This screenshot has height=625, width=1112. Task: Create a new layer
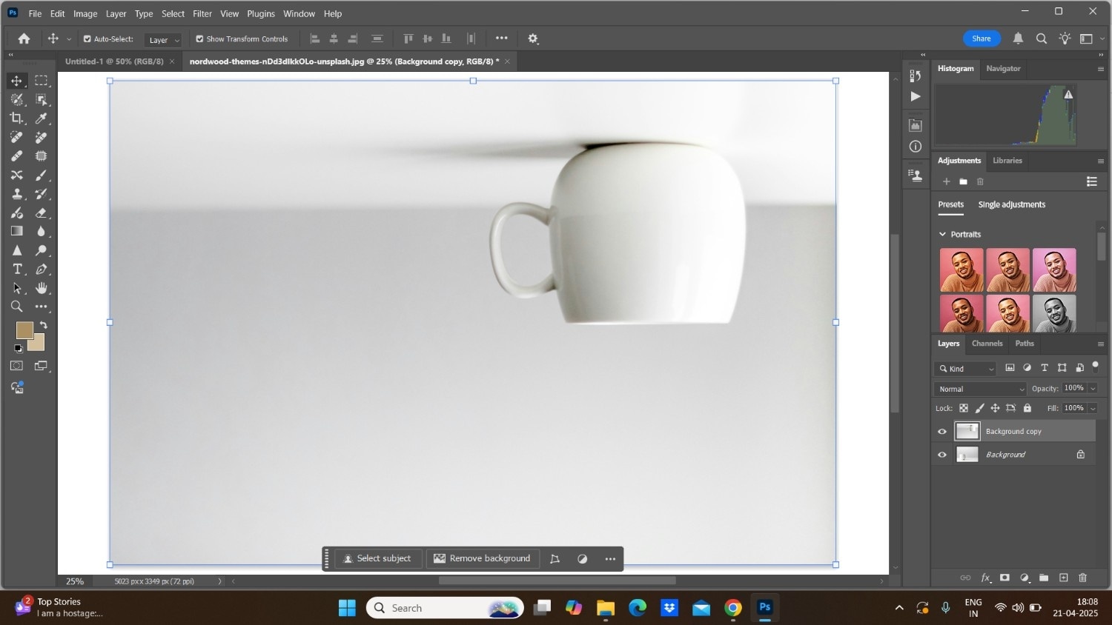1063,578
